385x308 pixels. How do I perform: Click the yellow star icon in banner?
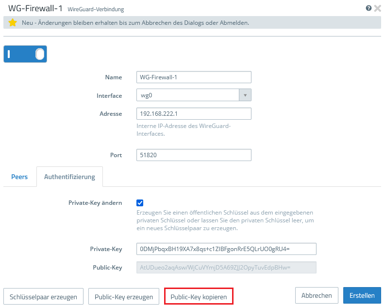click(x=13, y=23)
